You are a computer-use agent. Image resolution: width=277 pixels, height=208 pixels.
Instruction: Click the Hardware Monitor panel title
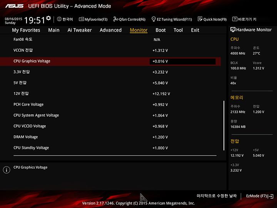click(254, 30)
